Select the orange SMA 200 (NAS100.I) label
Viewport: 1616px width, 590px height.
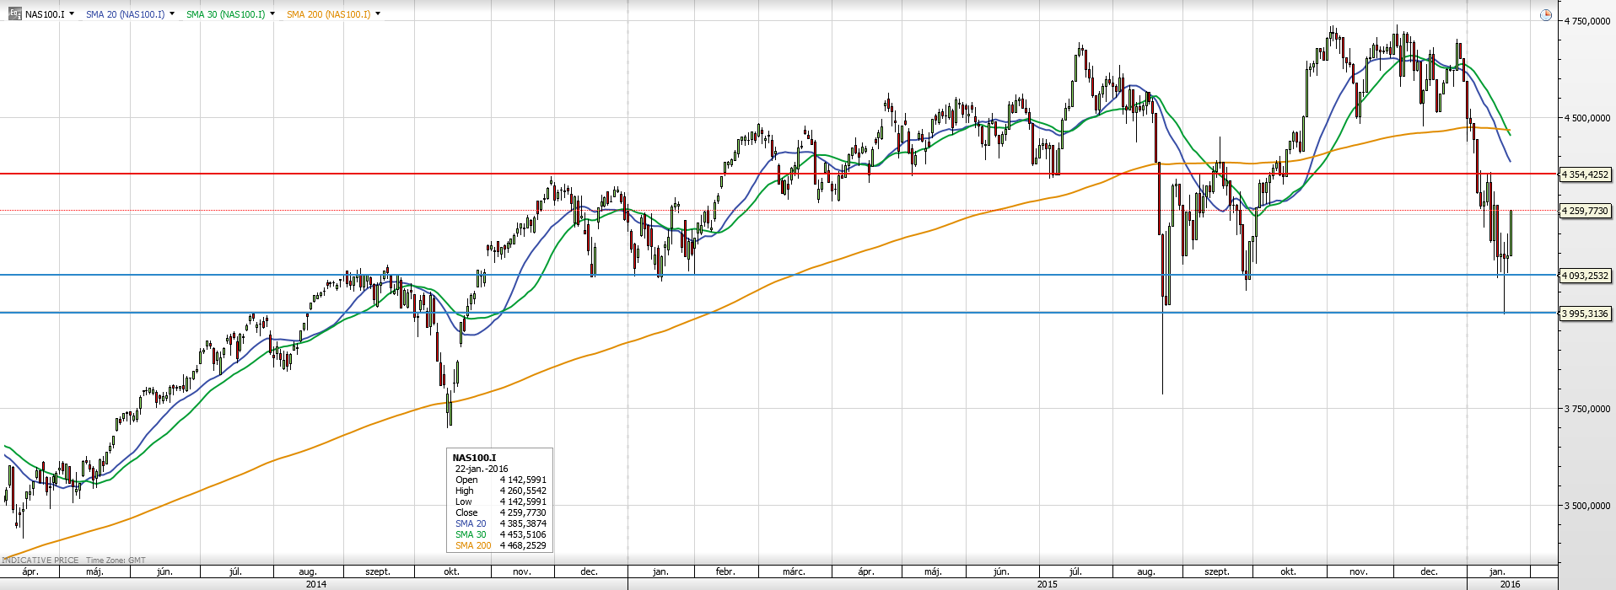pyautogui.click(x=328, y=14)
